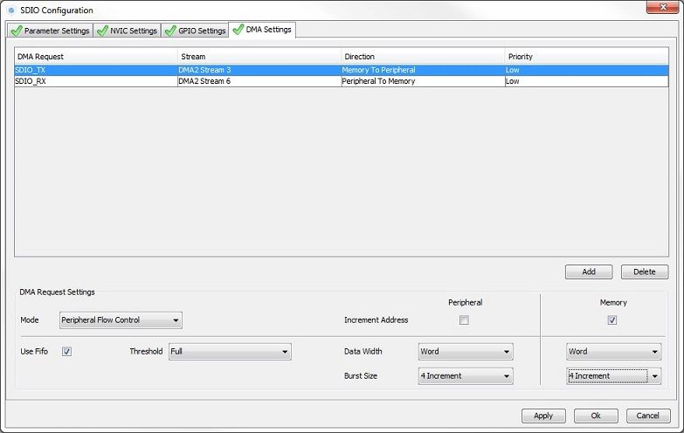The image size is (684, 433).
Task: Click the Stream column header
Action: coord(259,56)
